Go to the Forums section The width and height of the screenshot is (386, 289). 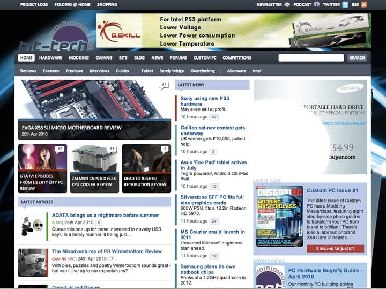pos(178,58)
